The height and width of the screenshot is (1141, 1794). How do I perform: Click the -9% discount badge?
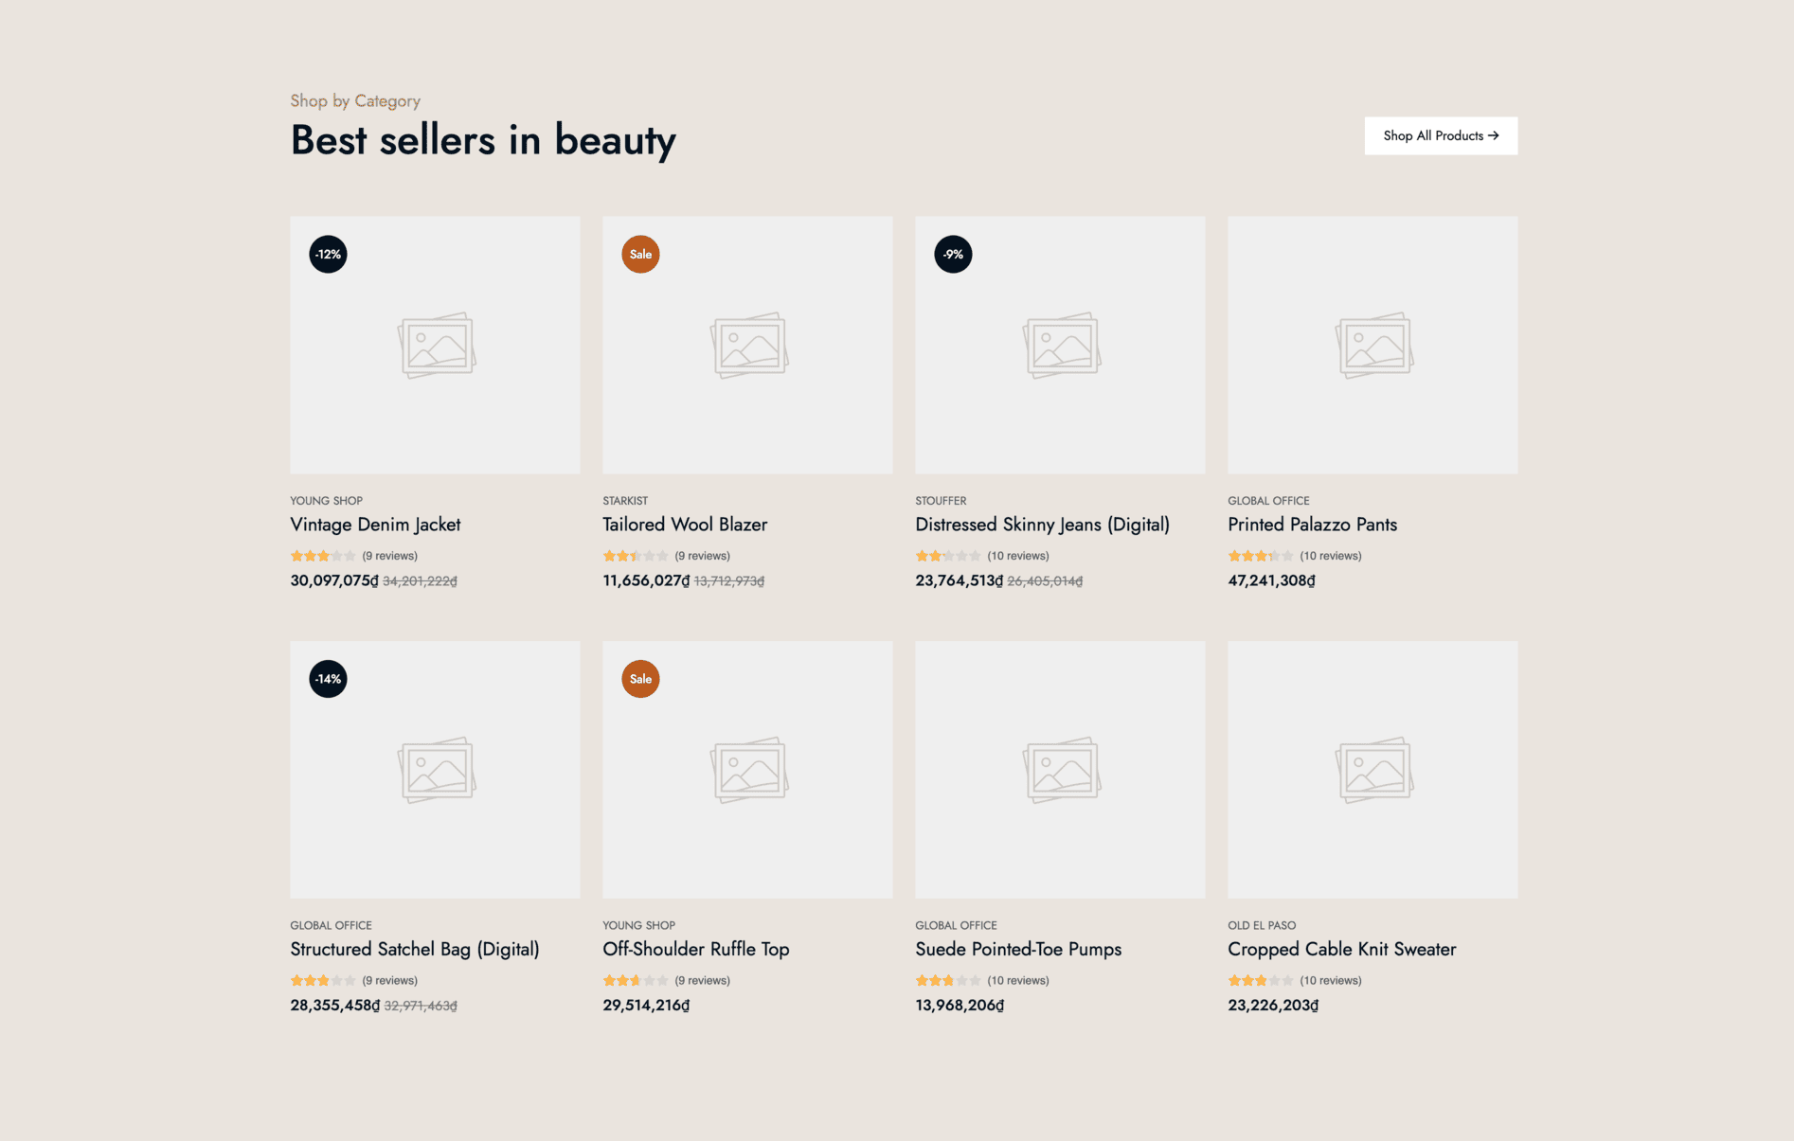click(x=953, y=254)
